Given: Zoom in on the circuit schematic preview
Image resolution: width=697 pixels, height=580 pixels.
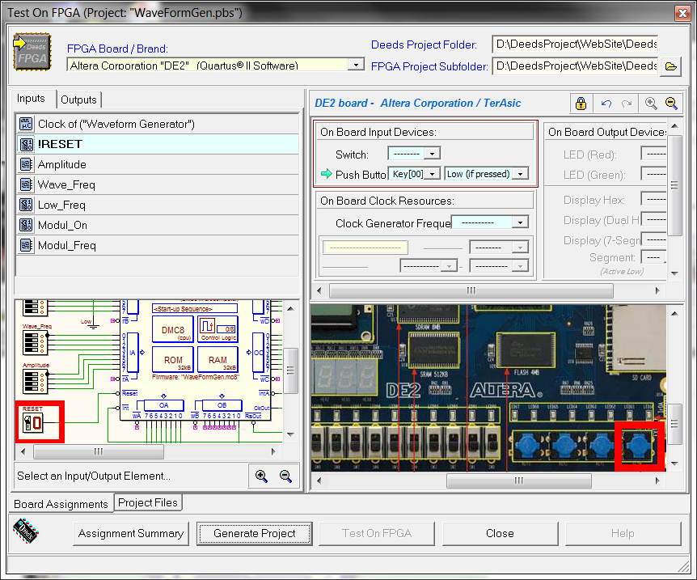Looking at the screenshot, I should click(261, 476).
